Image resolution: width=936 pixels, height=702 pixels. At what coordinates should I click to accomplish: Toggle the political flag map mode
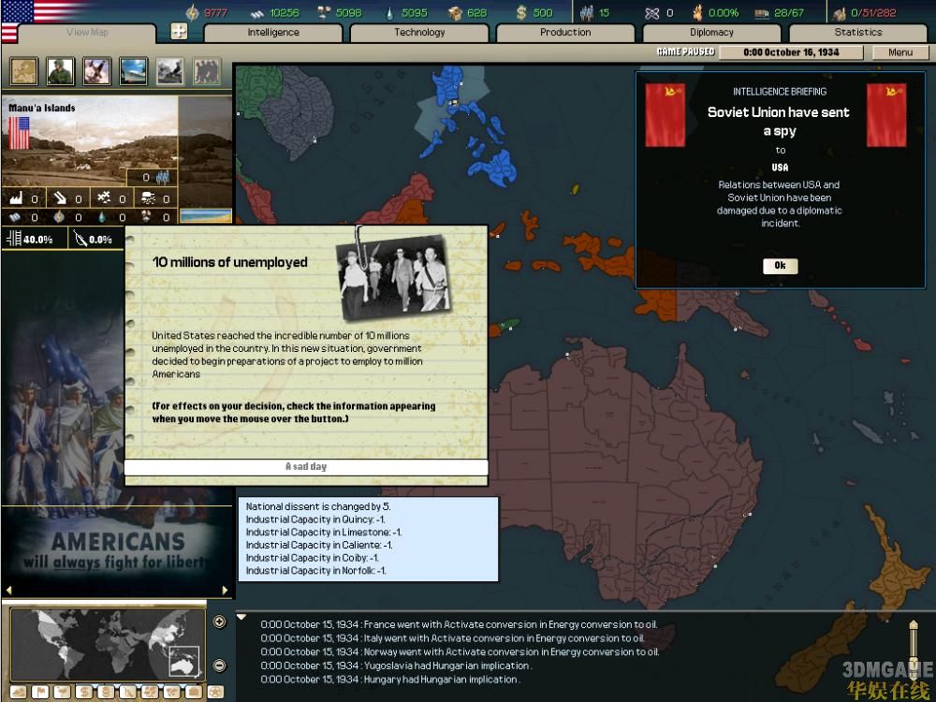pyautogui.click(x=39, y=693)
